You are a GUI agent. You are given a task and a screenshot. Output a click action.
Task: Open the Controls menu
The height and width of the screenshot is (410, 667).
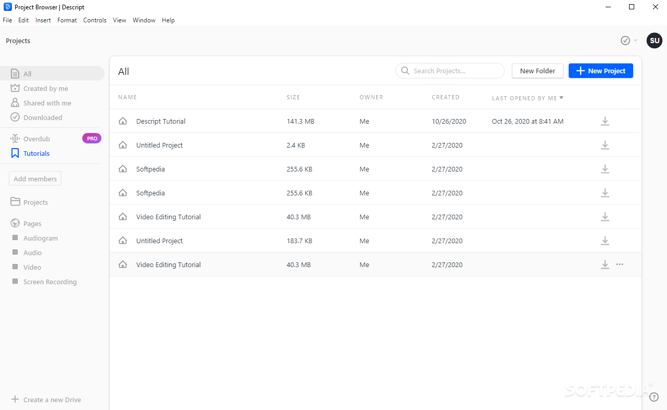(95, 20)
